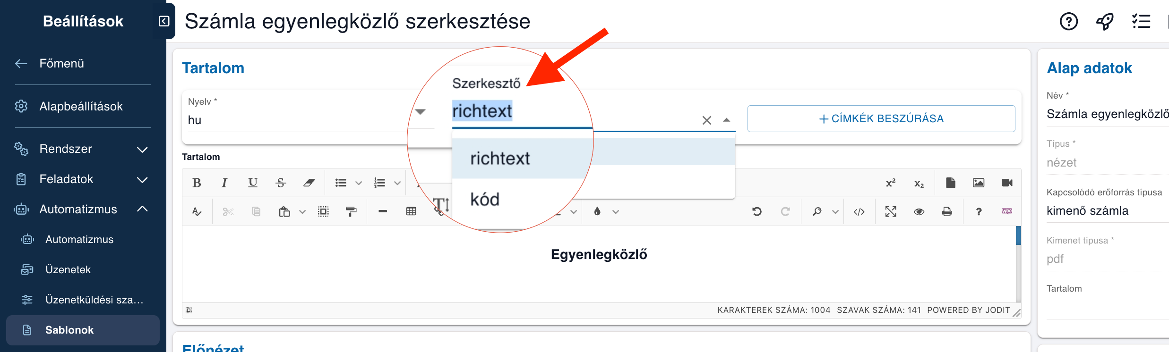Open the fill color droplet picker

597,211
